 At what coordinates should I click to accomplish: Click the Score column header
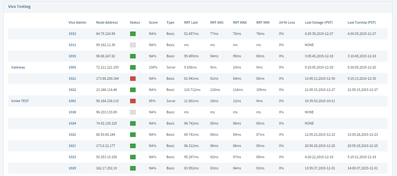tap(153, 22)
